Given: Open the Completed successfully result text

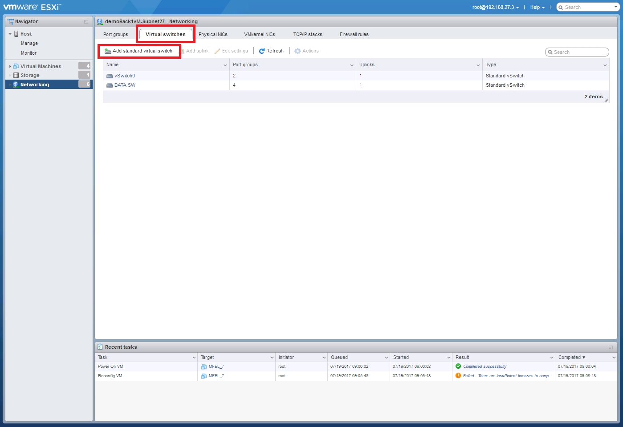Looking at the screenshot, I should 485,367.
